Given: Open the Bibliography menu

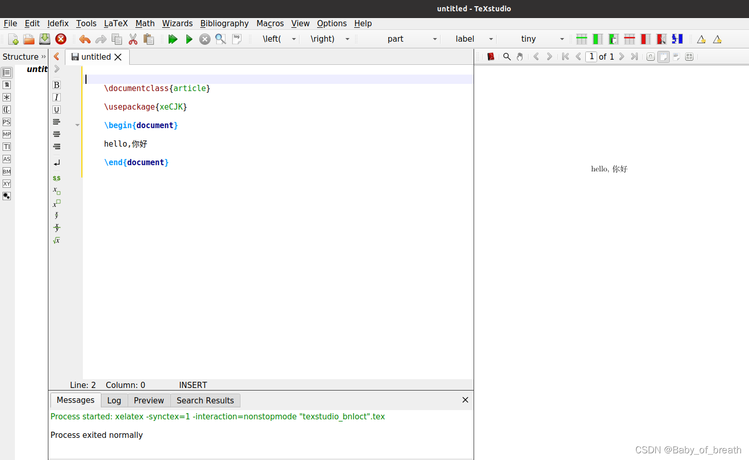Looking at the screenshot, I should [x=224, y=23].
